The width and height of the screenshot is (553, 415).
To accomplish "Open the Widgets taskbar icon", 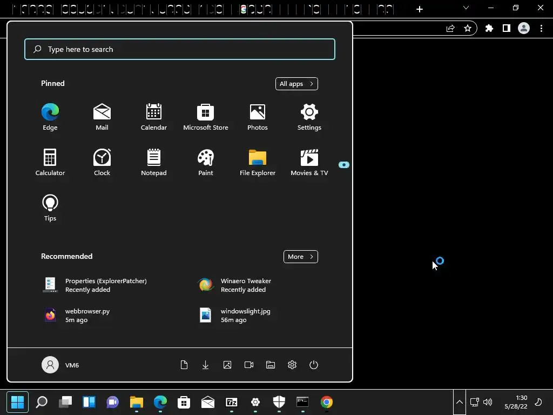I will coord(89,401).
